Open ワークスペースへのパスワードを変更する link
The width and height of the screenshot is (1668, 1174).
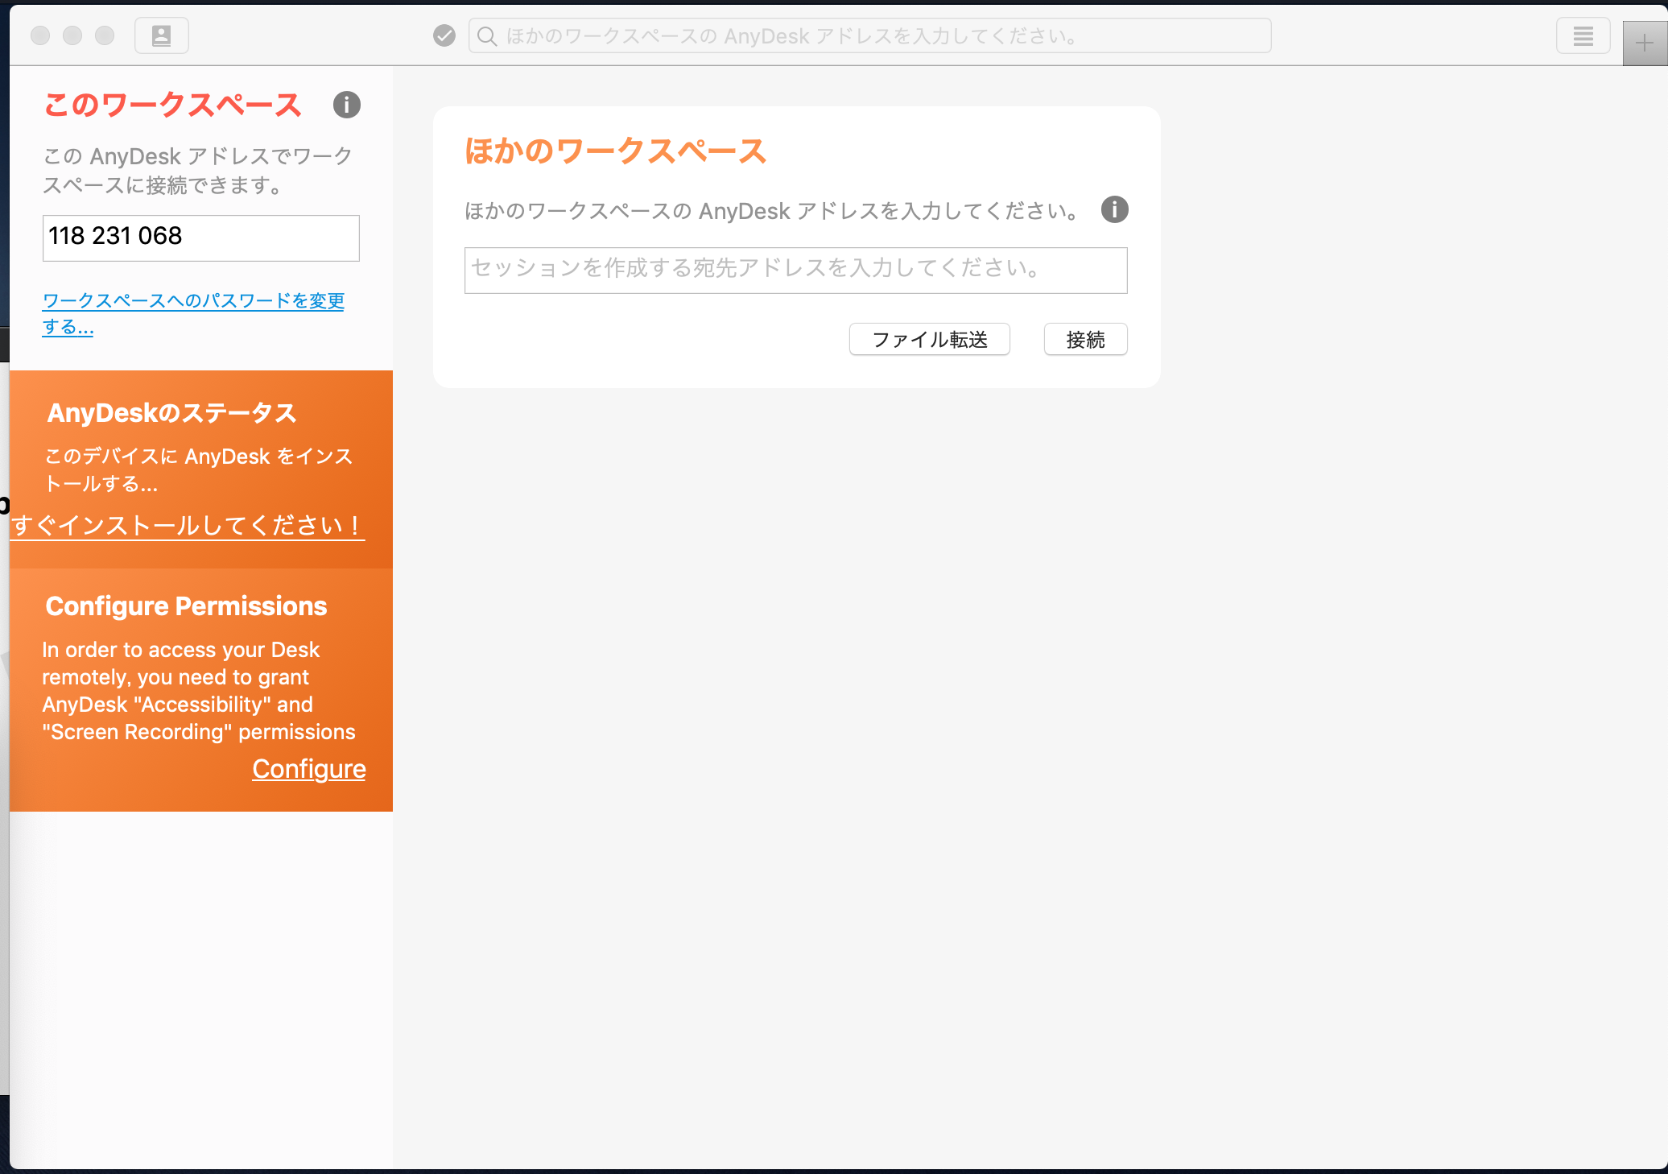(x=193, y=313)
